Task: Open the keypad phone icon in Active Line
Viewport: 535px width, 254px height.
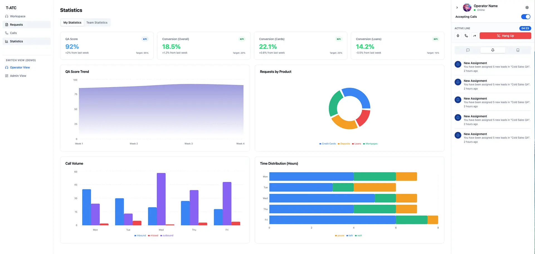Action: point(466,36)
